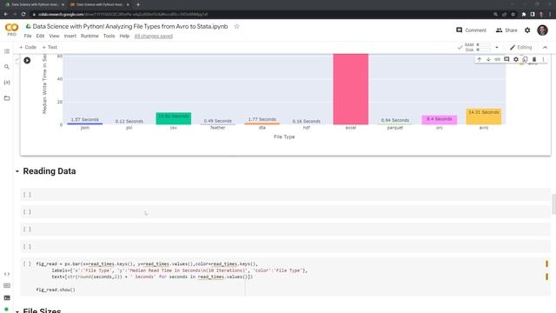Viewport: 556px width, 313px height.
Task: Add a new Code cell
Action: [x=28, y=47]
